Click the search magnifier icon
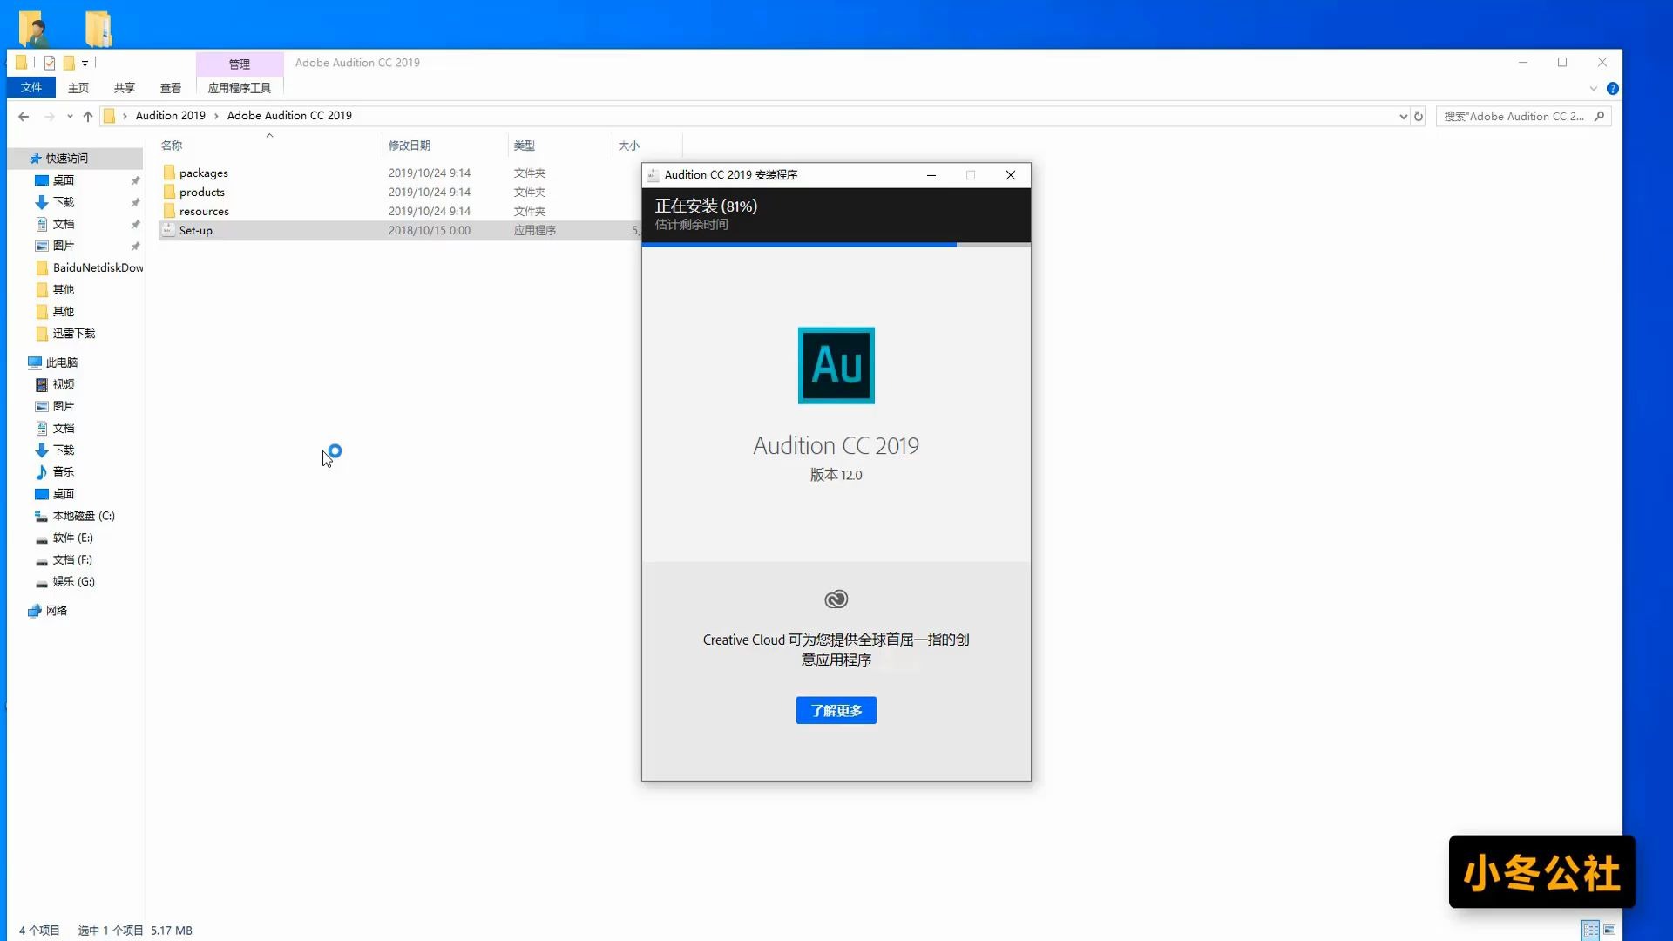Viewport: 1673px width, 941px height. 1600,116
